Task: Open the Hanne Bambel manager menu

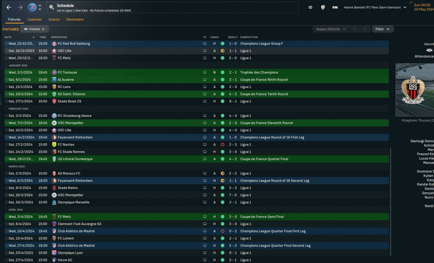Action: tap(375, 7)
